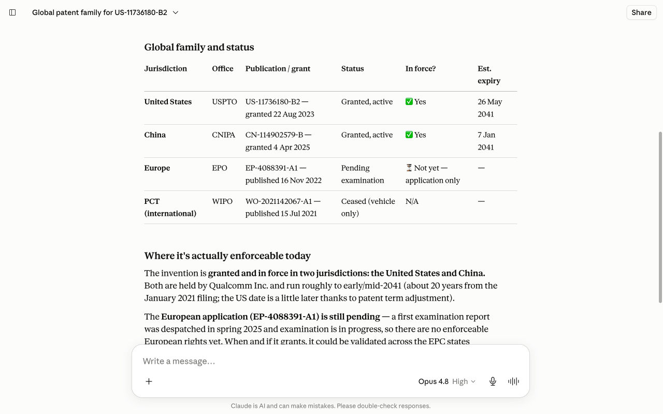The height and width of the screenshot is (414, 663).
Task: Select the chat title Global patent family
Action: coord(99,12)
